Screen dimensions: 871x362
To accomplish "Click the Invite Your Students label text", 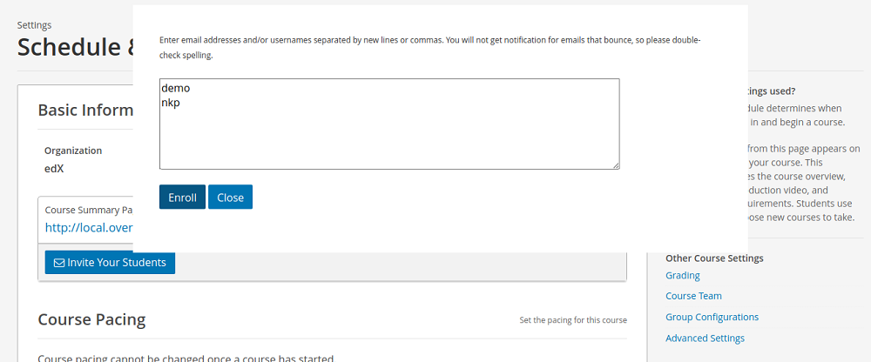I will 117,263.
